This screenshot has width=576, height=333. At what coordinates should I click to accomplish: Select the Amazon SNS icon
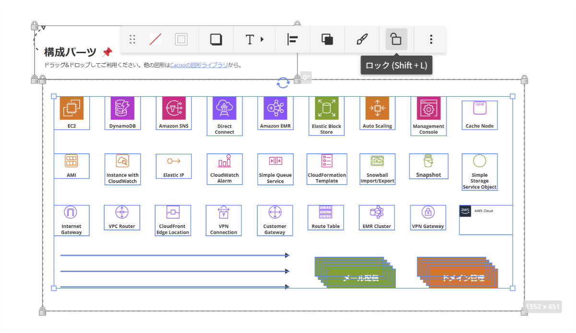pos(174,108)
